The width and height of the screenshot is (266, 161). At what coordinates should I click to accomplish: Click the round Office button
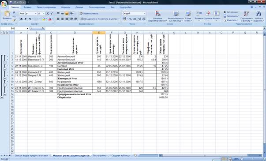[4, 4]
